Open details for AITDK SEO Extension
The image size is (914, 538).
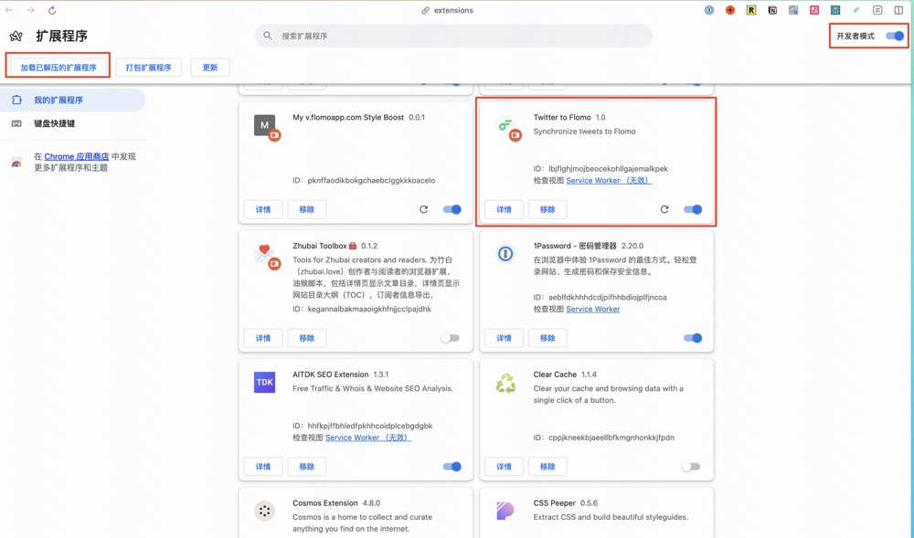point(263,467)
